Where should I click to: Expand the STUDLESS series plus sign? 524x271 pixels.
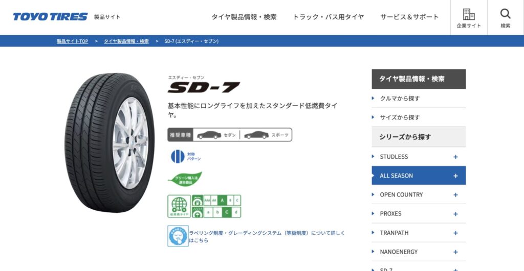(x=455, y=157)
